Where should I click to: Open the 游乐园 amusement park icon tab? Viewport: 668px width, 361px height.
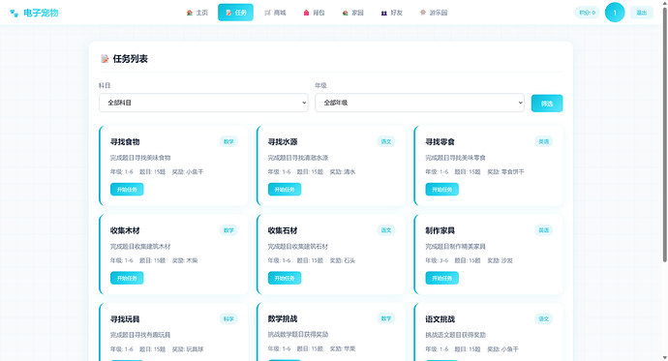pyautogui.click(x=434, y=13)
